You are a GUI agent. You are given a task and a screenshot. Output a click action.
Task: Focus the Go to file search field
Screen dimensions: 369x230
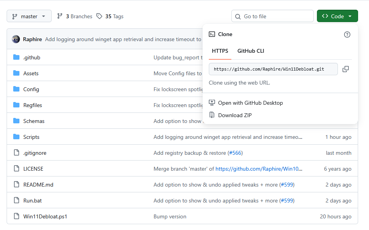[272, 16]
